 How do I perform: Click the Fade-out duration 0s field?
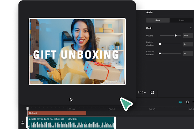click(x=188, y=53)
